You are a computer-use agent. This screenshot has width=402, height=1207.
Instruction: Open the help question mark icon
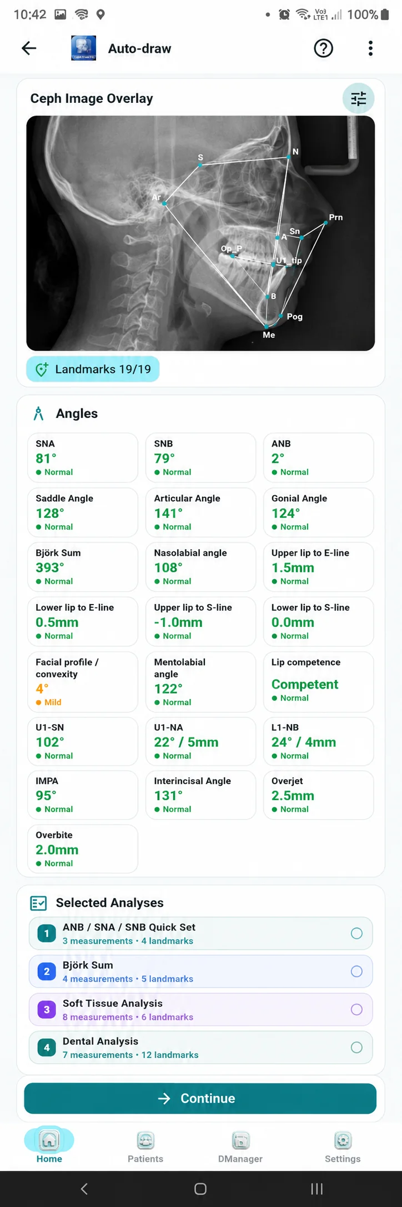click(323, 48)
